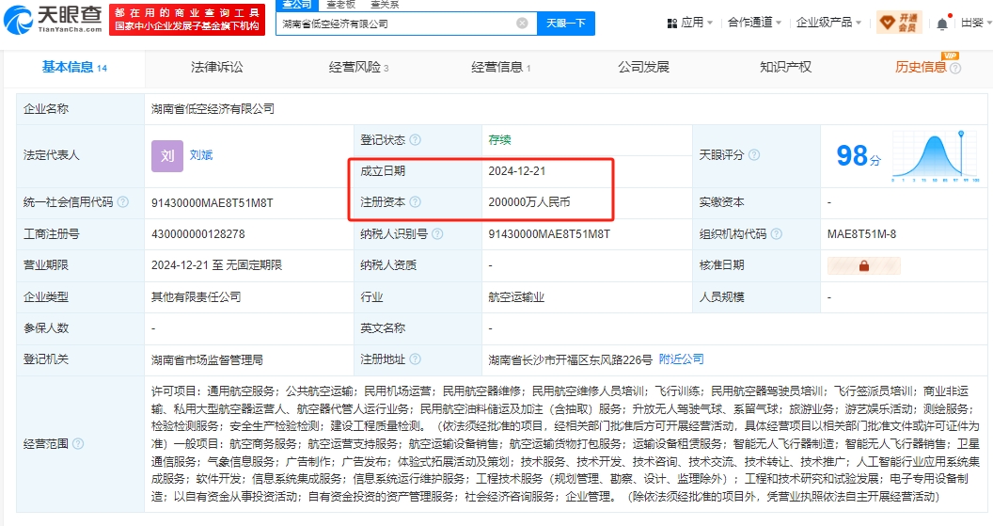Expand the 企业级产品 dropdown

tap(828, 23)
